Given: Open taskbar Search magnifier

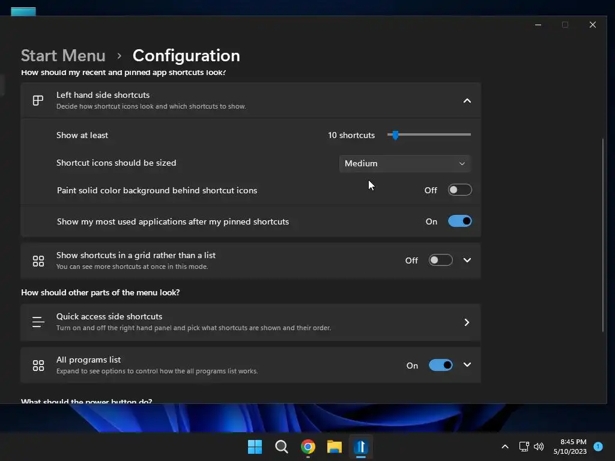Looking at the screenshot, I should 282,447.
